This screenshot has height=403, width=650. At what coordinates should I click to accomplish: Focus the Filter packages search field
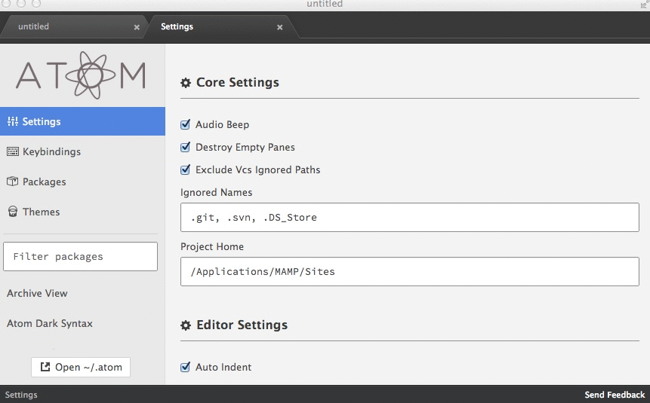click(x=81, y=256)
